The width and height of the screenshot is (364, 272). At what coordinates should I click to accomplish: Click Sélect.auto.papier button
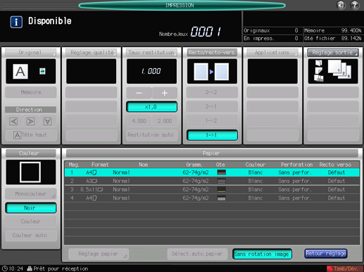pos(197,254)
